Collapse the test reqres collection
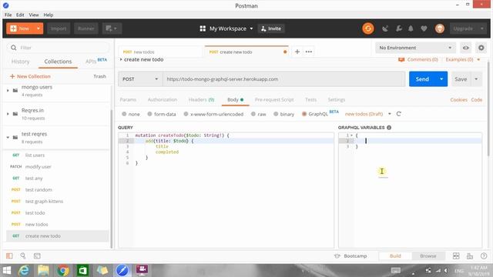Image resolution: width=493 pixels, height=277 pixels. tap(8, 137)
